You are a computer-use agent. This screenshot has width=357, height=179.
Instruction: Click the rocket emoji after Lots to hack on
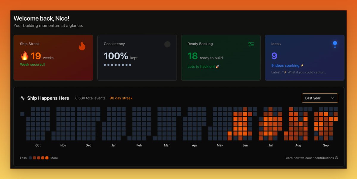pyautogui.click(x=217, y=67)
